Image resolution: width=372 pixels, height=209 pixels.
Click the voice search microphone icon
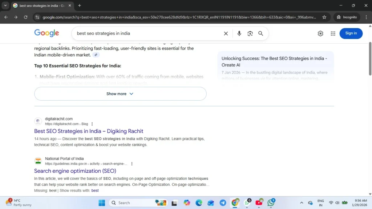[x=239, y=33]
